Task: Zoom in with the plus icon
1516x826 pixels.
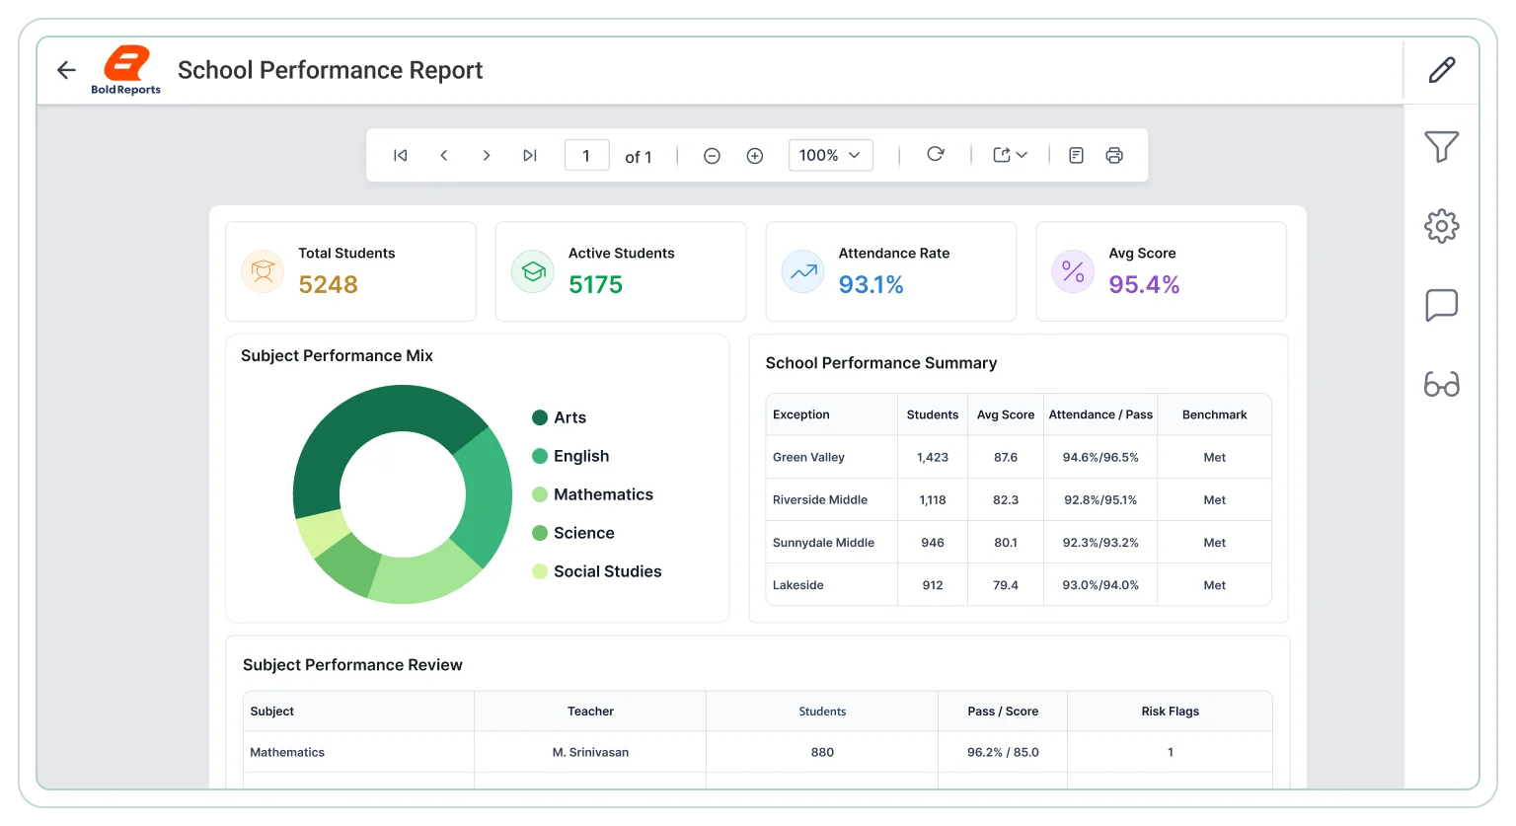Action: point(755,156)
